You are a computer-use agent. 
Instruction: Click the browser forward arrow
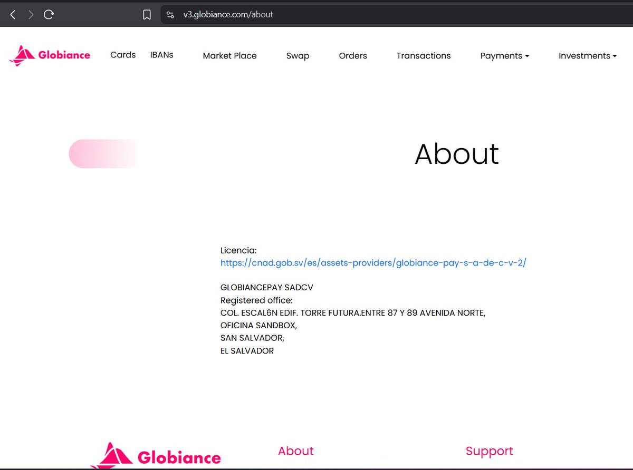pyautogui.click(x=31, y=15)
